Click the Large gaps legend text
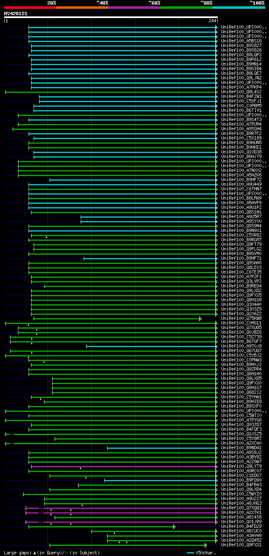Image resolution: width=269 pixels, height=556 pixels. coord(52,553)
